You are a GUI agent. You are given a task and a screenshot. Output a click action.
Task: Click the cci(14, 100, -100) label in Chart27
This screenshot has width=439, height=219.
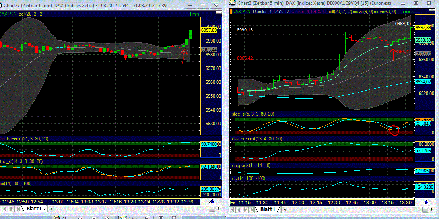coord(16,184)
